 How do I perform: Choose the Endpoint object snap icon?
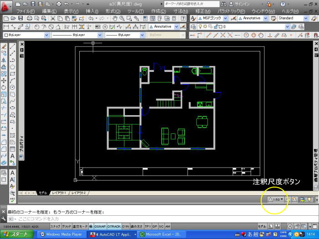click(x=209, y=36)
